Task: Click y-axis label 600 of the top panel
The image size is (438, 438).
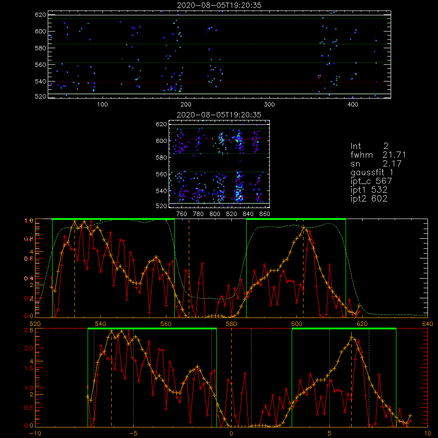Action: click(40, 31)
